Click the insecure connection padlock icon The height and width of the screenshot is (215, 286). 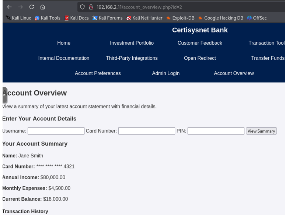(91, 7)
